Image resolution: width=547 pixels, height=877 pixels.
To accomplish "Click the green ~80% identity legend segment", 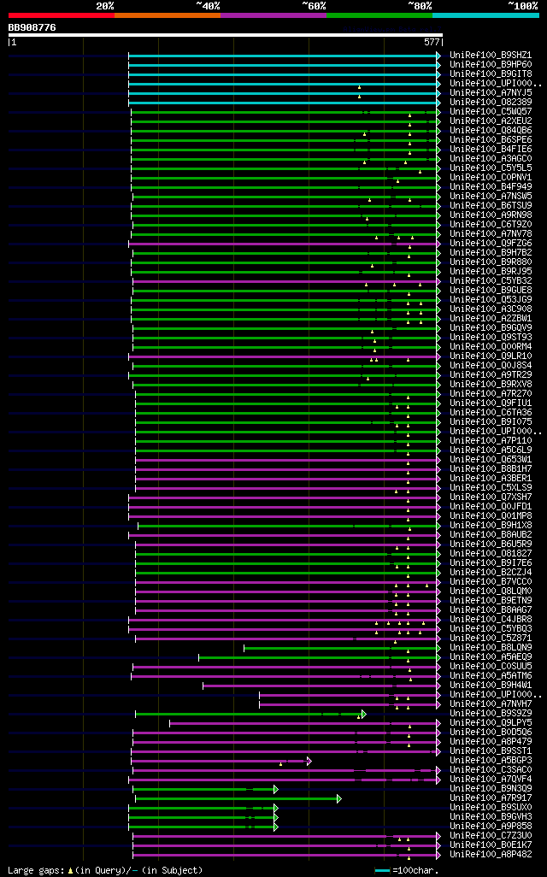I will 379,15.
